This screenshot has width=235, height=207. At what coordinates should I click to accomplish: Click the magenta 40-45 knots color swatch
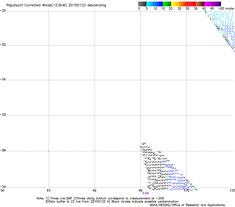pos(208,4)
